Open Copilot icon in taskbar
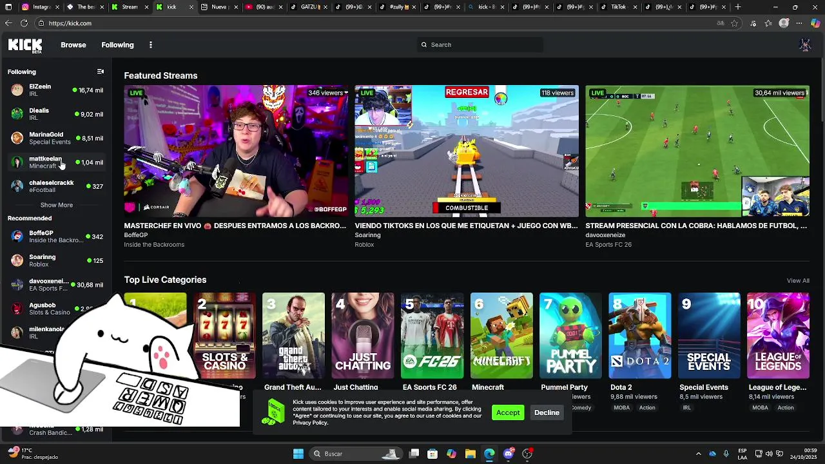Viewport: 825px width, 464px height. 452,454
